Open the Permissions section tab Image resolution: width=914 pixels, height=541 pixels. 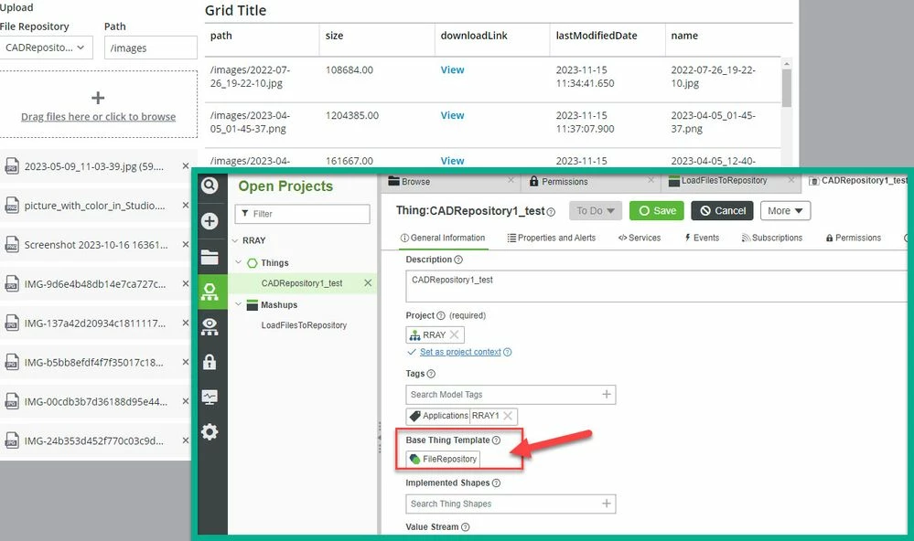tap(854, 238)
